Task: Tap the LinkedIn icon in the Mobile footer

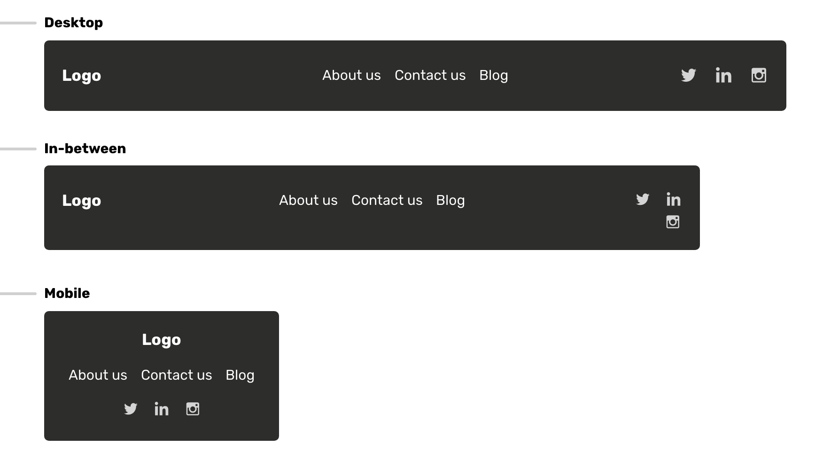Action: coord(162,409)
